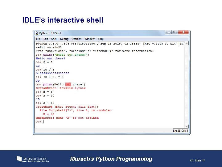Click the '>>> 8 + 5' line

click(x=44, y=62)
